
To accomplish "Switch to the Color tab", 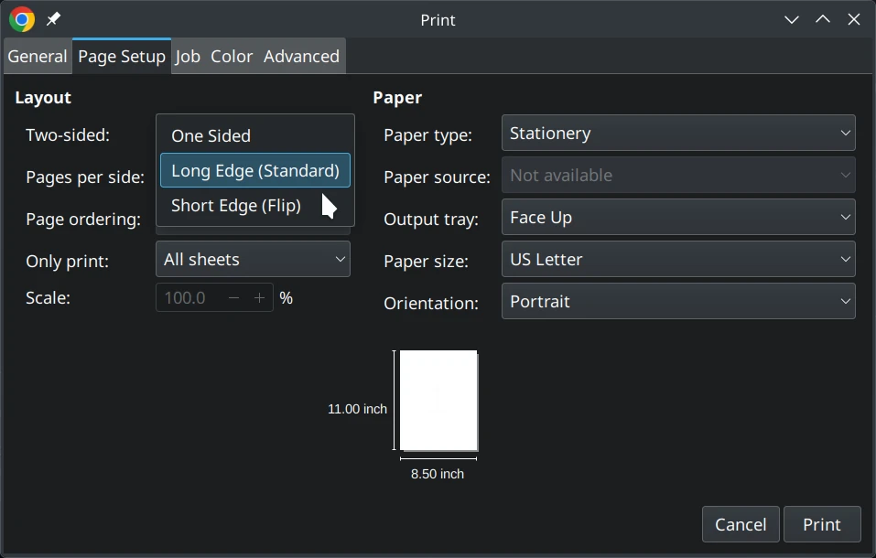I will pos(232,56).
